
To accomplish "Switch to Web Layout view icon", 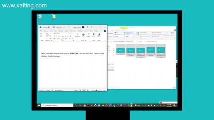I will [88, 90].
